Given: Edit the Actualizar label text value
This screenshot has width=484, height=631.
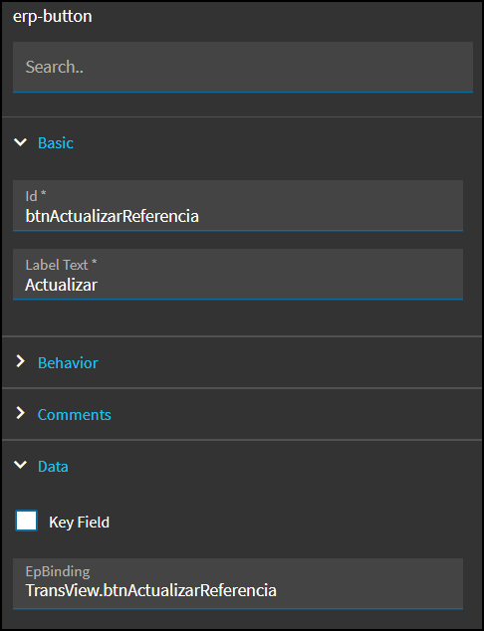Looking at the screenshot, I should (x=61, y=285).
